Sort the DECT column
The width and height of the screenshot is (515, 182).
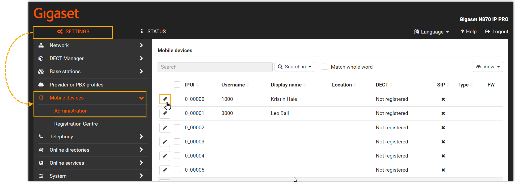(x=391, y=85)
